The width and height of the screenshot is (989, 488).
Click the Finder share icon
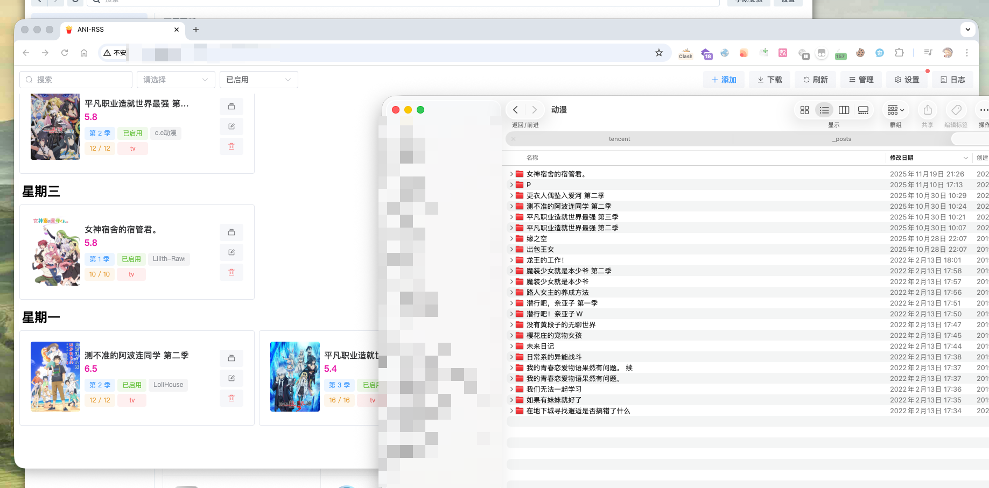[x=927, y=110]
